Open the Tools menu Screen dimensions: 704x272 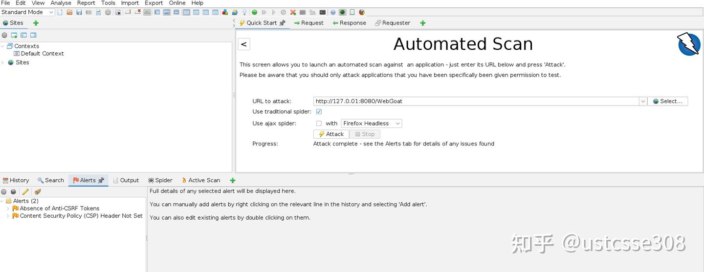[108, 3]
